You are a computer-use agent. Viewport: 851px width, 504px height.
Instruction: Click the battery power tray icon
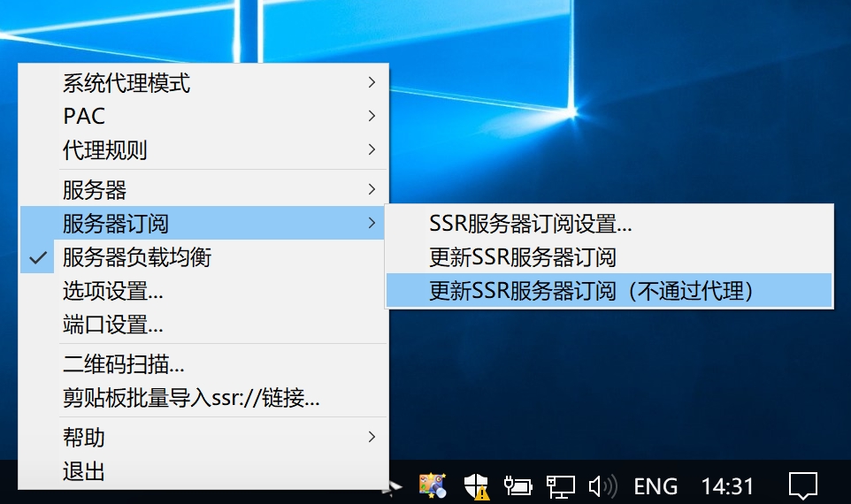pos(517,485)
